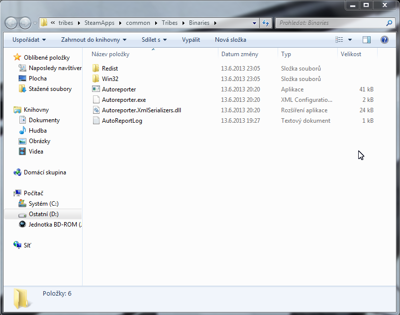The image size is (400, 315).
Task: Navigate to common in the breadcrumb
Action: point(138,23)
